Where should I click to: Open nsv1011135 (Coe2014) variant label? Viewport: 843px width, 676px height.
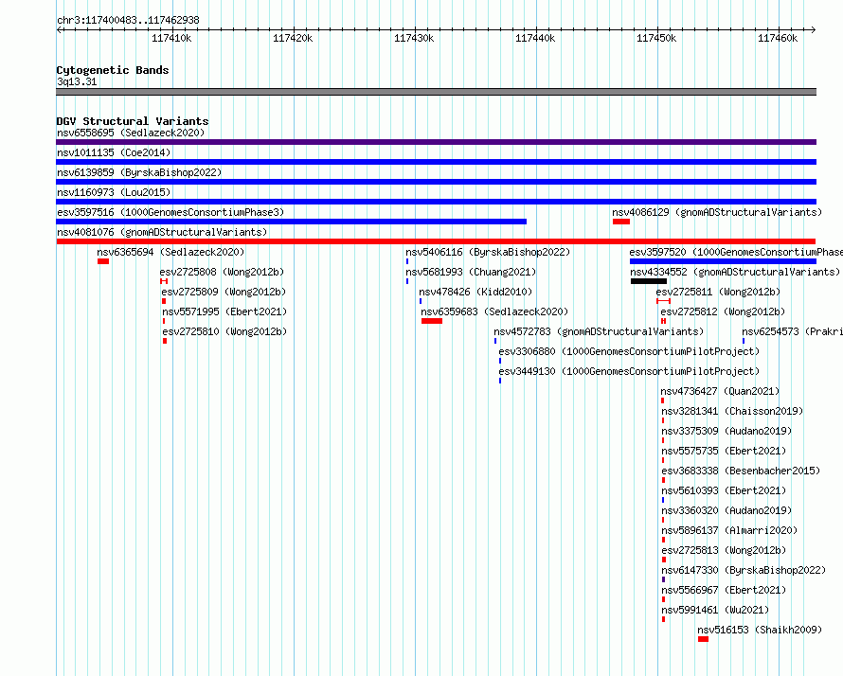click(114, 152)
